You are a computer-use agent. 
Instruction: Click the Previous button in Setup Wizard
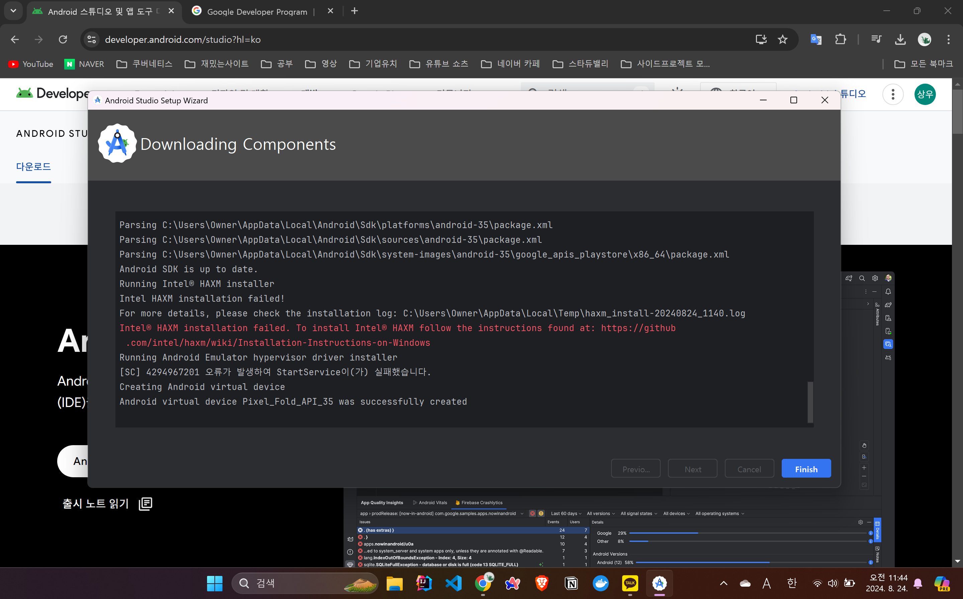pos(636,469)
